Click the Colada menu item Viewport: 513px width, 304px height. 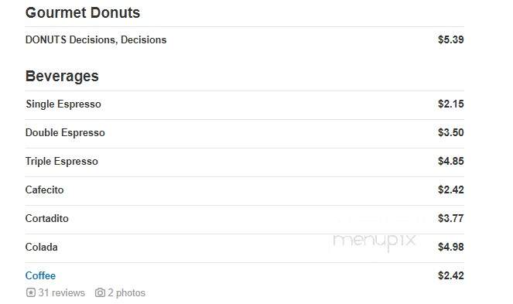(41, 247)
